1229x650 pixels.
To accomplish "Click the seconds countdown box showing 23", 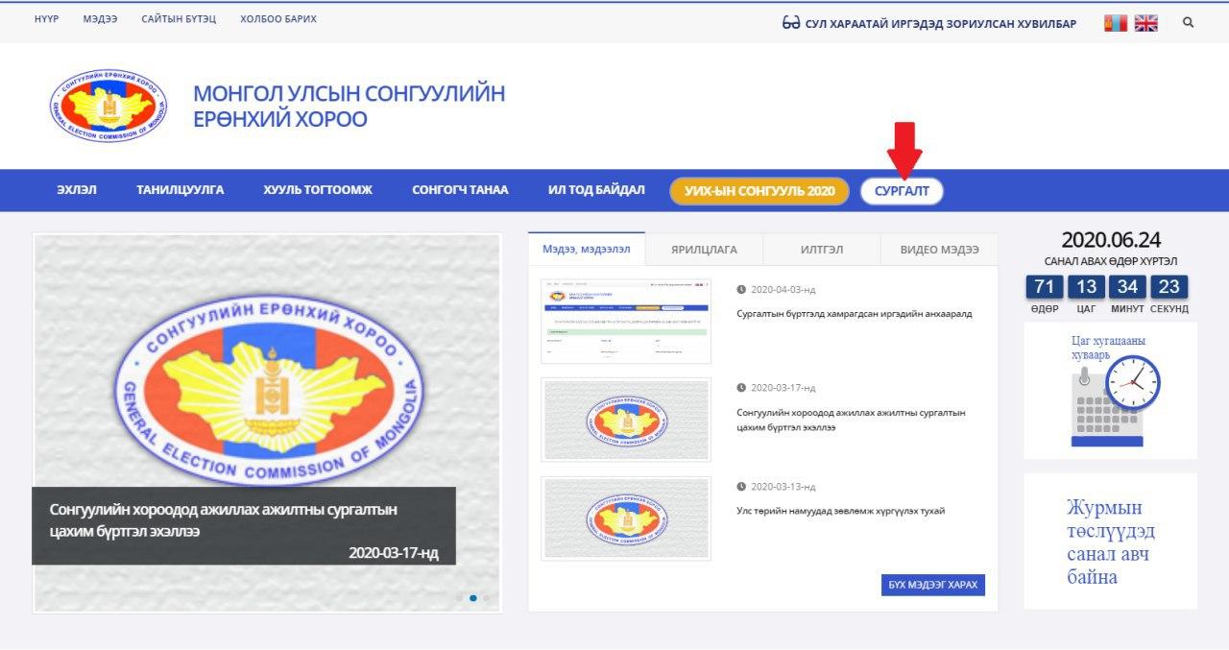I will coord(1169,286).
